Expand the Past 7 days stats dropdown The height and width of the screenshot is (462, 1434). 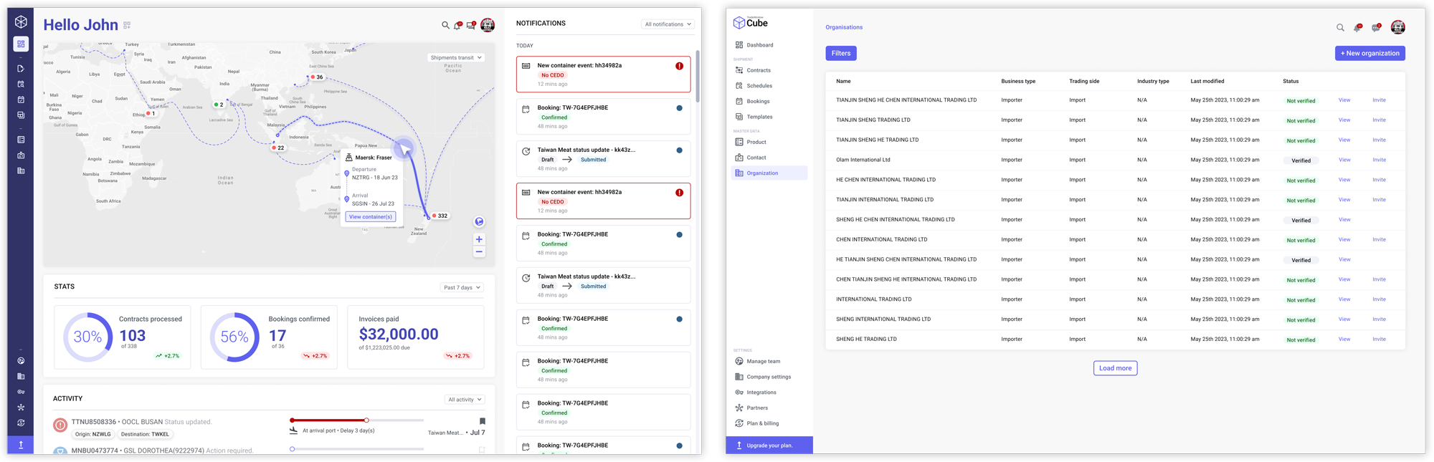462,287
